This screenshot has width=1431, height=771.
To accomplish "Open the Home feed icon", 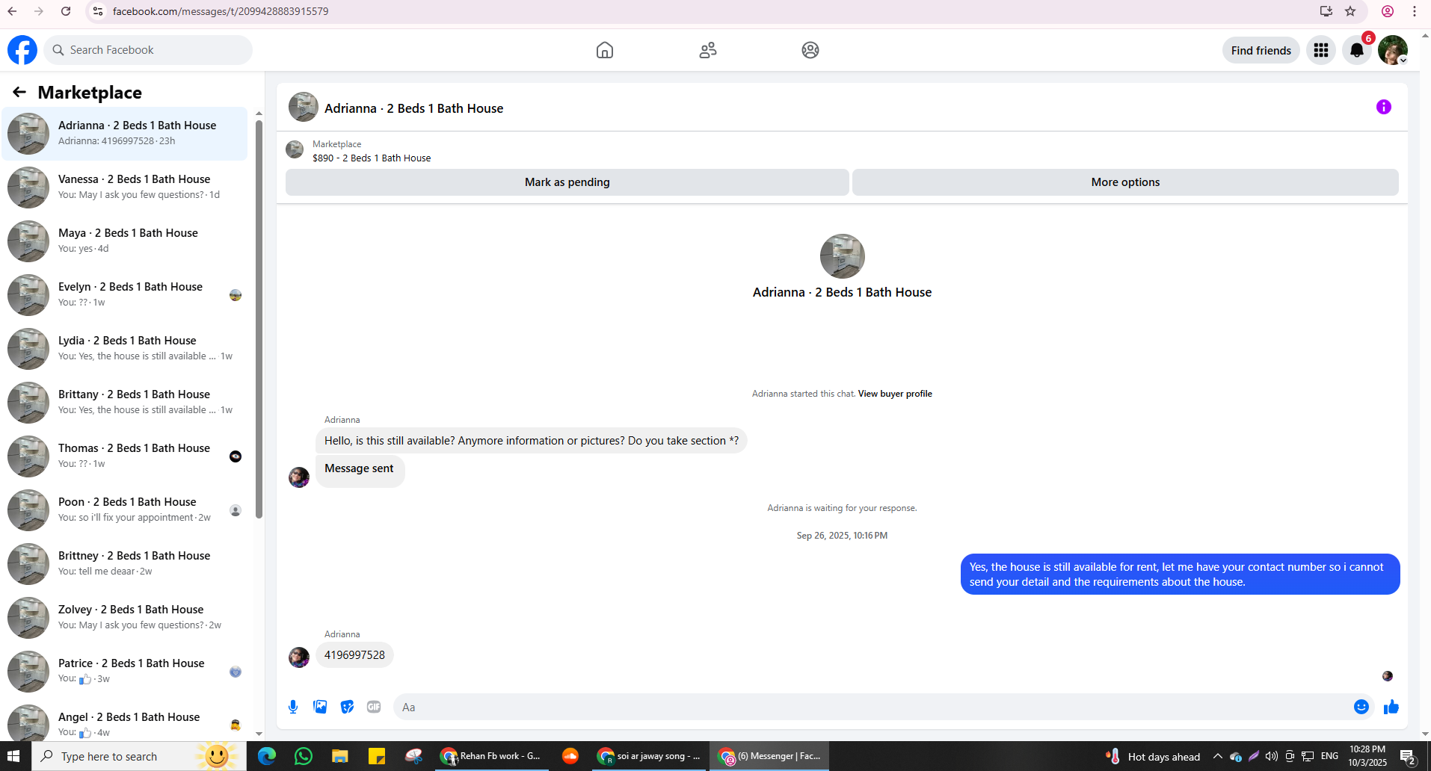I will 605,50.
